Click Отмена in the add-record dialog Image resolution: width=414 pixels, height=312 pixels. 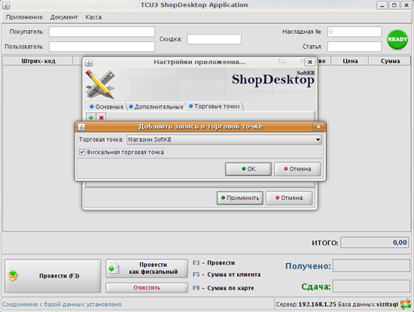[x=297, y=169]
